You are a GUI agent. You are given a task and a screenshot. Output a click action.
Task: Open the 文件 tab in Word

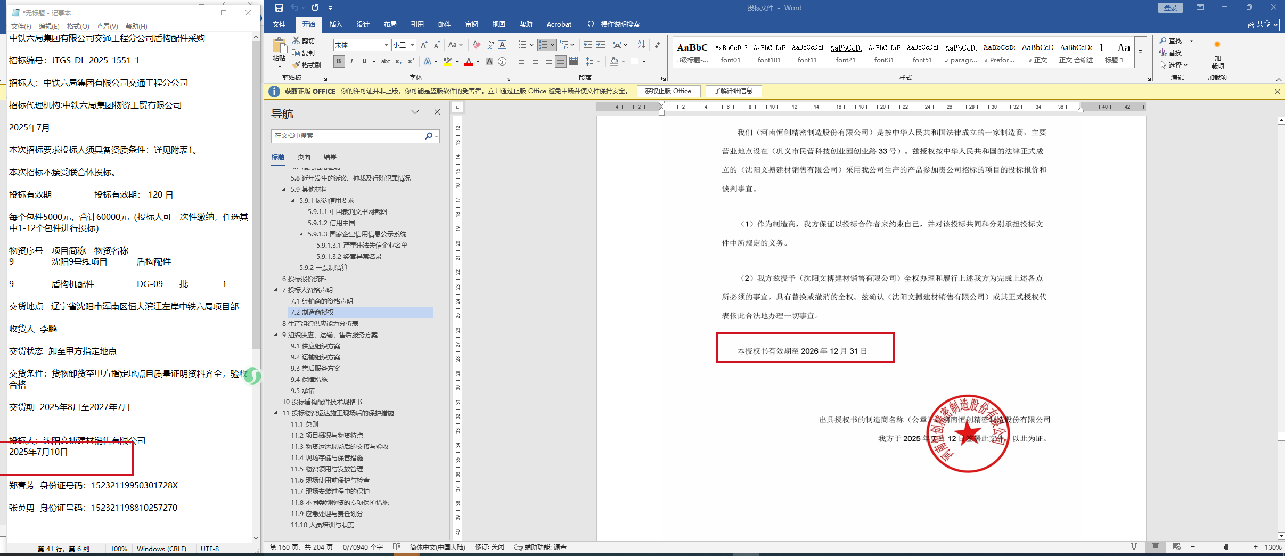pos(279,24)
